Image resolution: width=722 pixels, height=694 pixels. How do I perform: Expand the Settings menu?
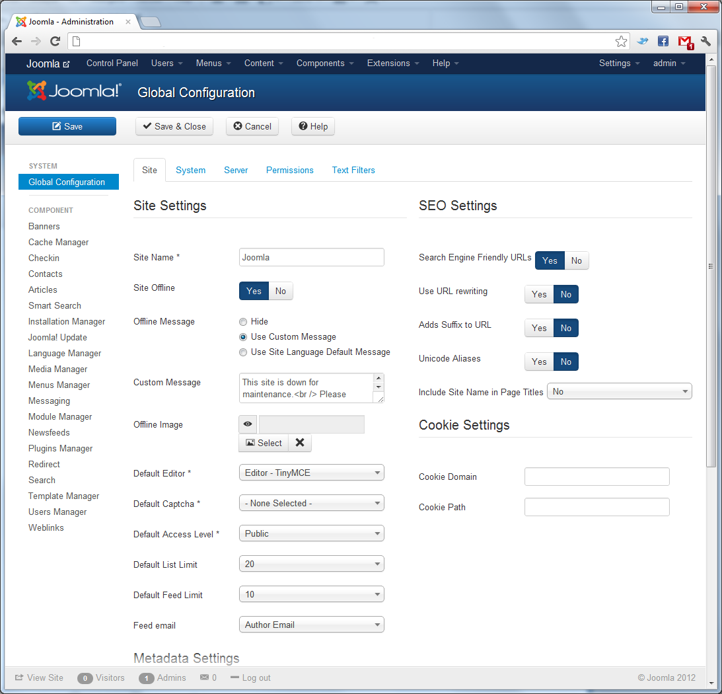click(620, 63)
